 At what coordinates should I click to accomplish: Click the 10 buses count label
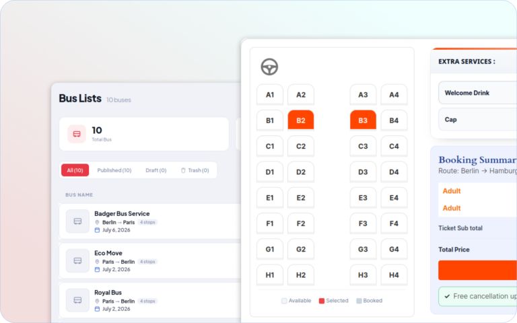[118, 100]
